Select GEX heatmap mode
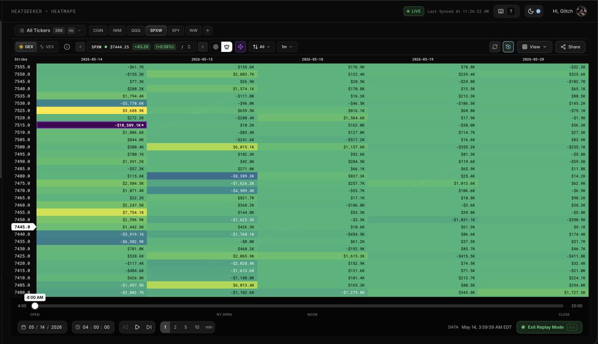The width and height of the screenshot is (598, 344). click(x=26, y=47)
